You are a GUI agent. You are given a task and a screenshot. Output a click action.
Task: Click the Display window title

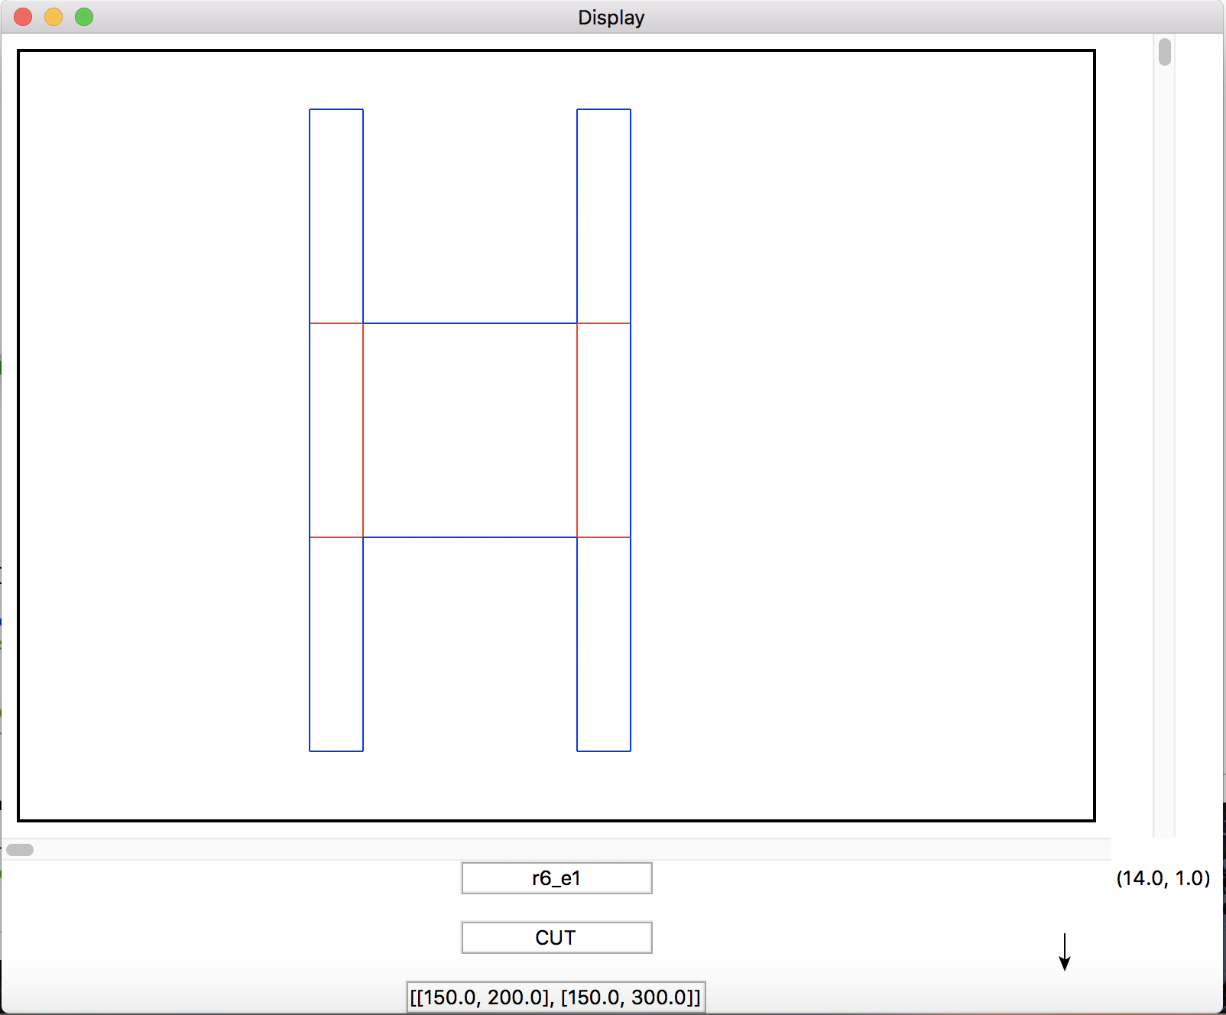[611, 17]
